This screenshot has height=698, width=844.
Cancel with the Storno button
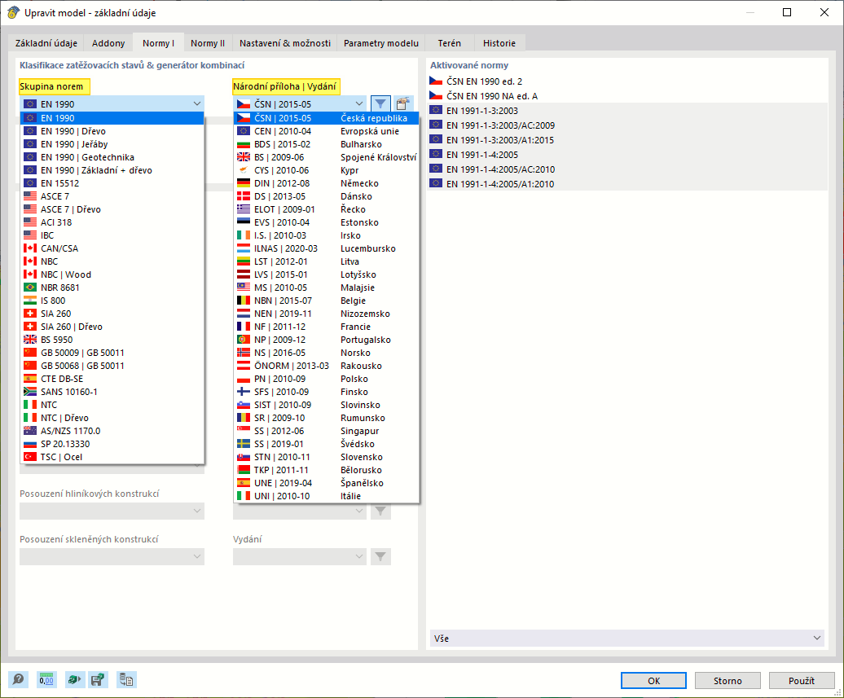pos(728,681)
